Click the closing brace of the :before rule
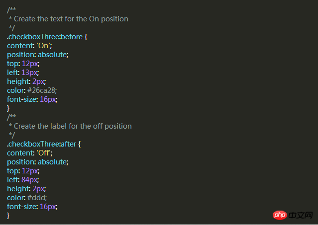This screenshot has width=318, height=225. pyautogui.click(x=8, y=108)
